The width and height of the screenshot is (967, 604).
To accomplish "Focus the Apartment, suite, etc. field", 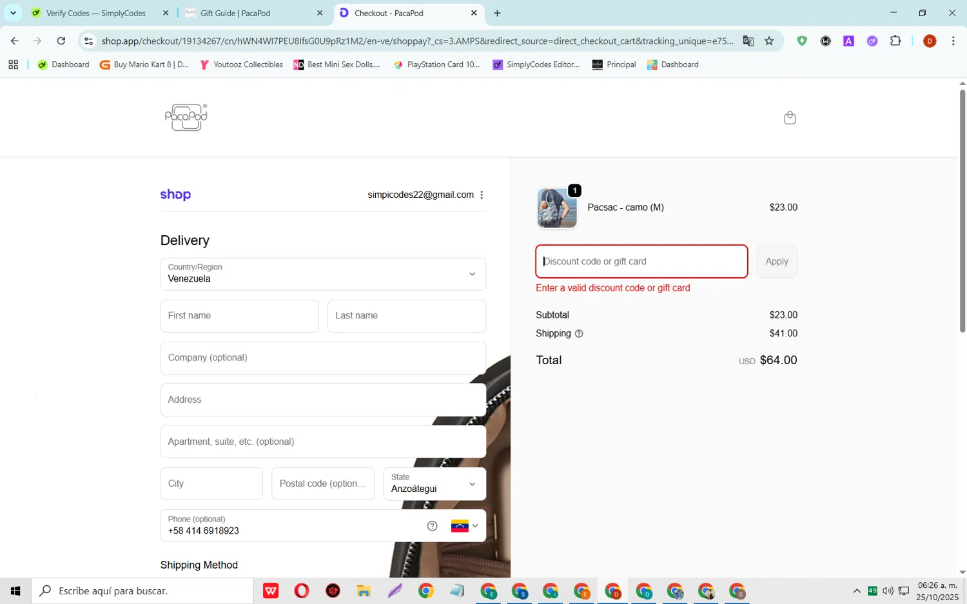I will (323, 442).
